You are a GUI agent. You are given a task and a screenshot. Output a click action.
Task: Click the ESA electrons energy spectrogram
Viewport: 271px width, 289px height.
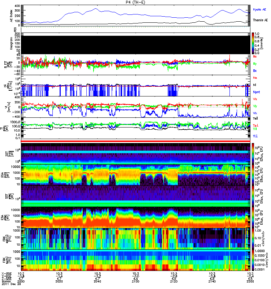click(135, 217)
